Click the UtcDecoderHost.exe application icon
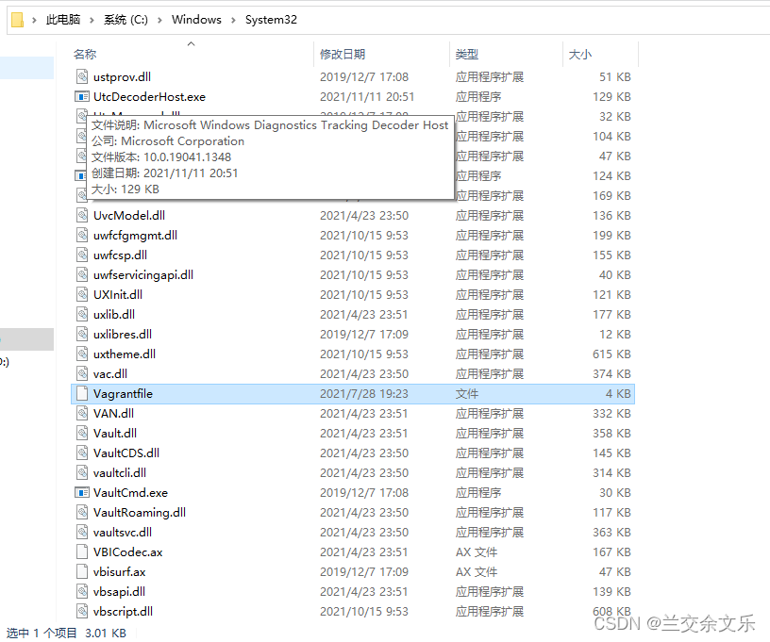This screenshot has width=770, height=642. [82, 96]
